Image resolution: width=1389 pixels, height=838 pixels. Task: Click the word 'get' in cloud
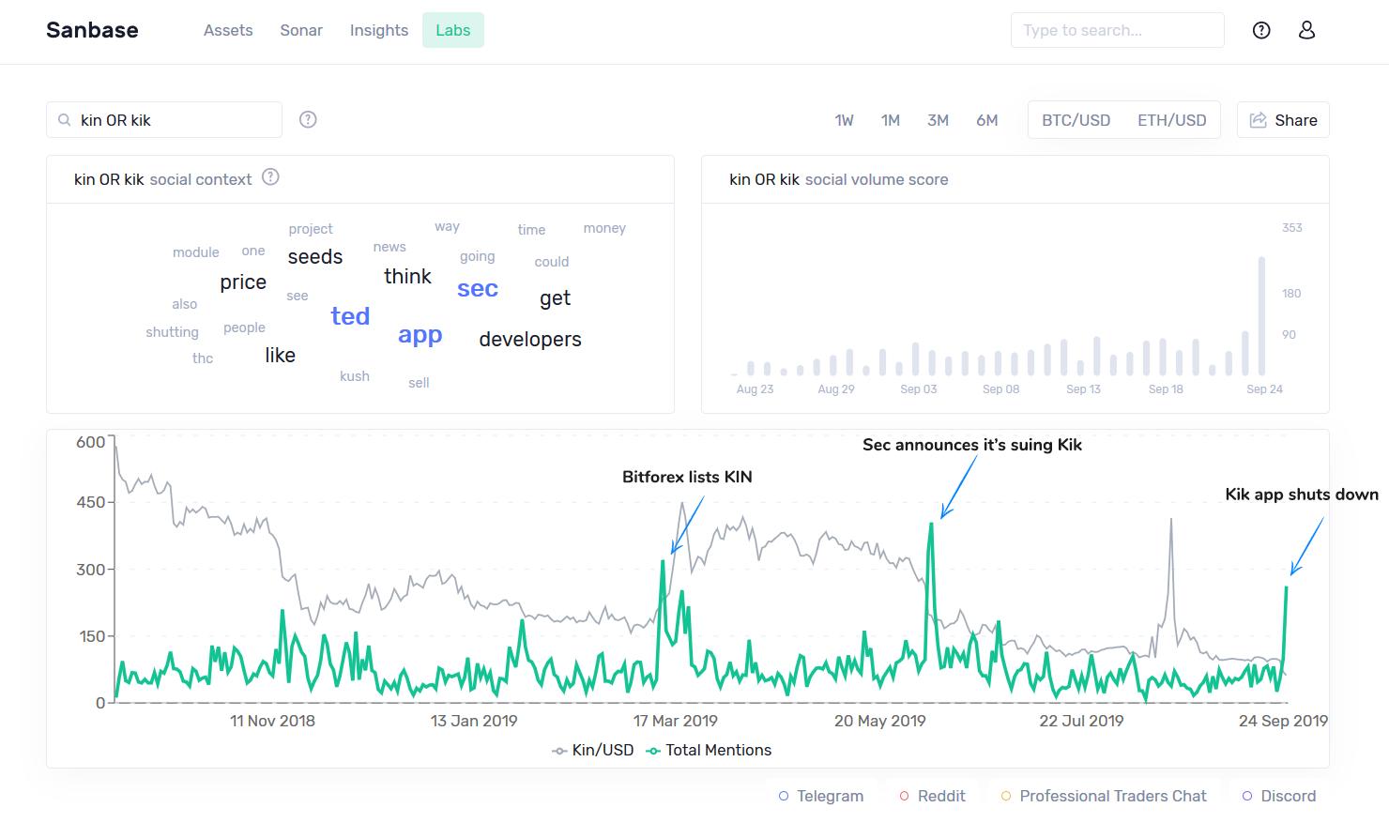point(555,298)
